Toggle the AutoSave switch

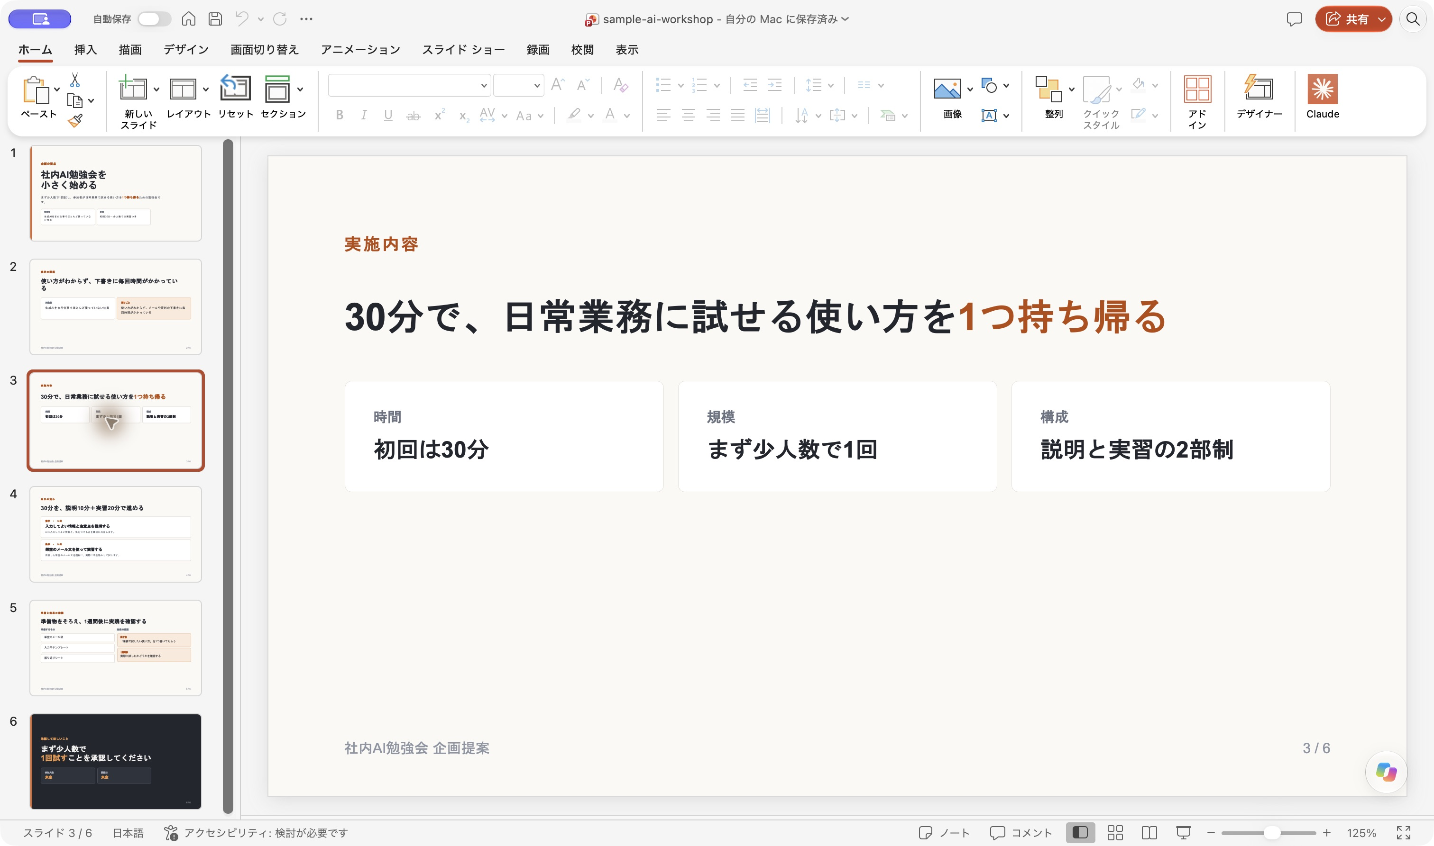[154, 19]
